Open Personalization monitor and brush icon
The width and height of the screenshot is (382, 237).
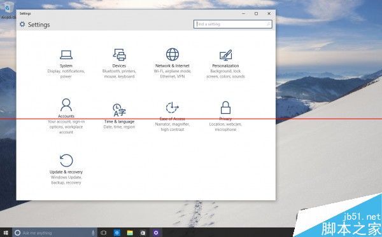225,55
